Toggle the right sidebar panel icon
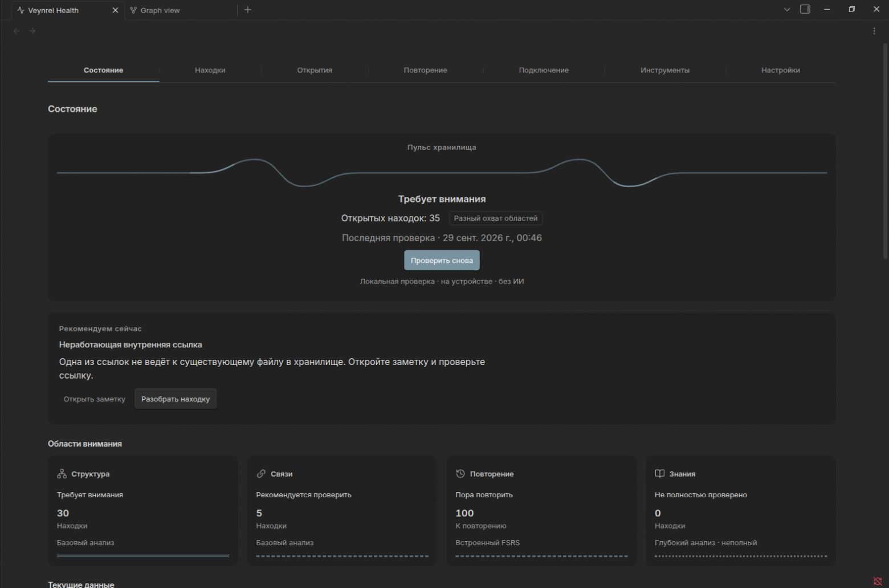The width and height of the screenshot is (889, 588). click(805, 9)
